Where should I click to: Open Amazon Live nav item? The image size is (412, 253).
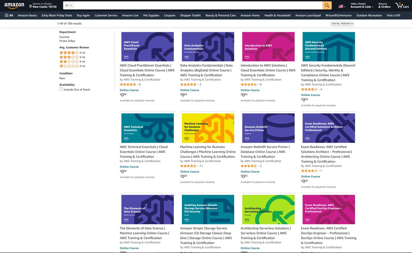(x=130, y=15)
